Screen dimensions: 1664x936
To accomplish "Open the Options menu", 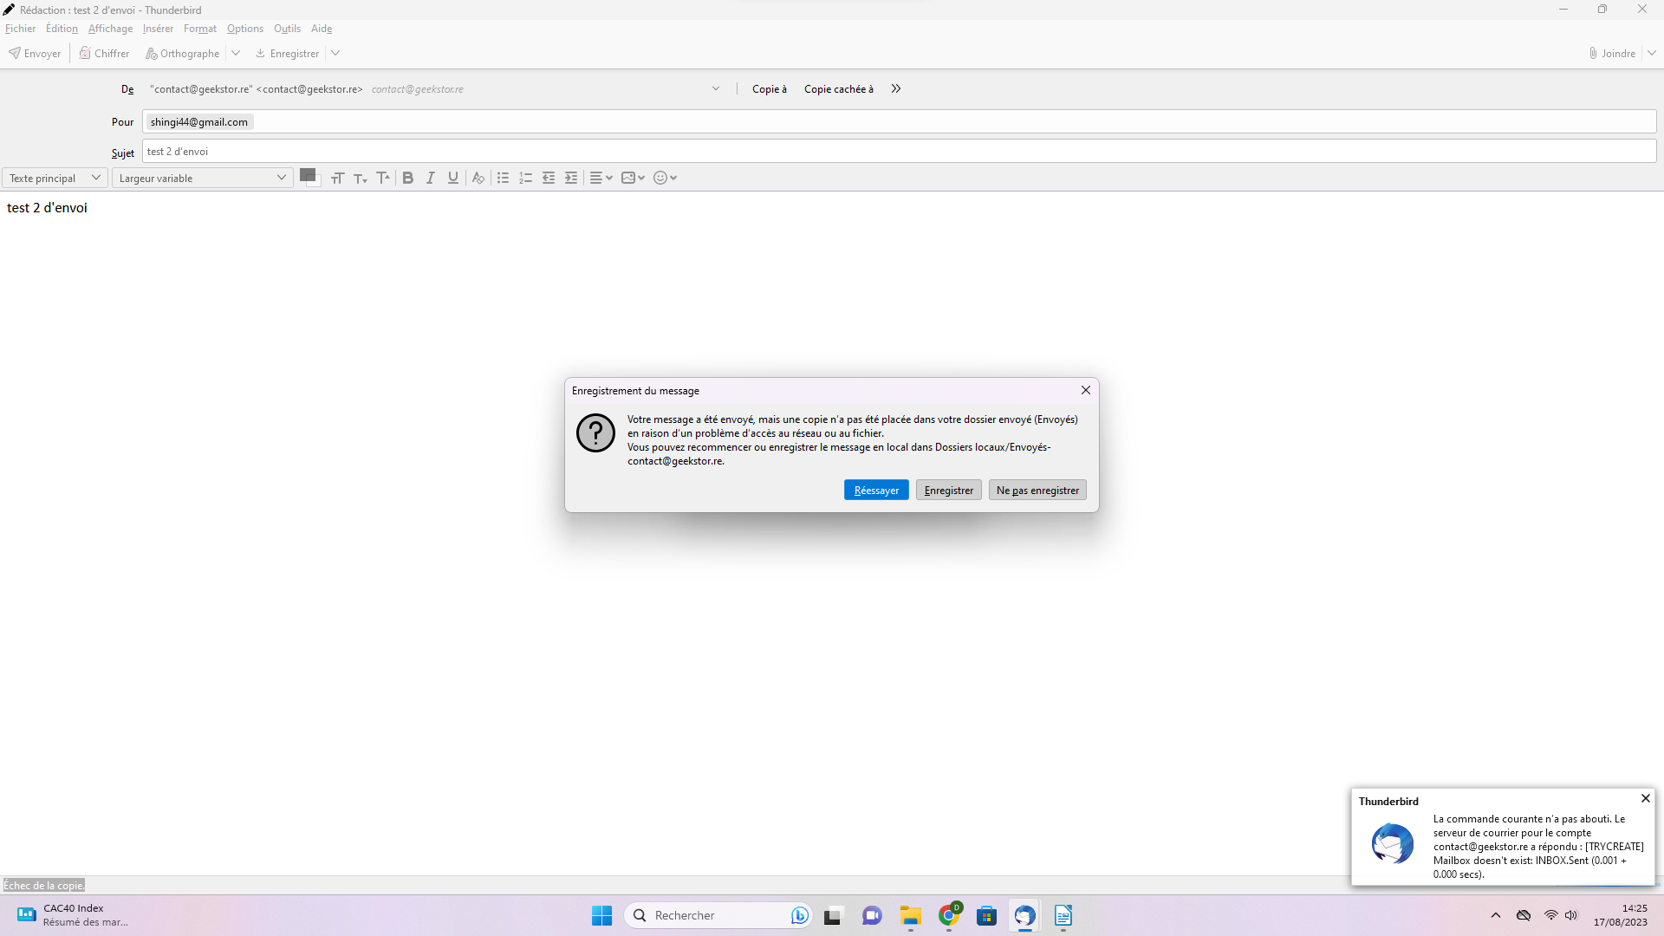I will click(x=244, y=29).
